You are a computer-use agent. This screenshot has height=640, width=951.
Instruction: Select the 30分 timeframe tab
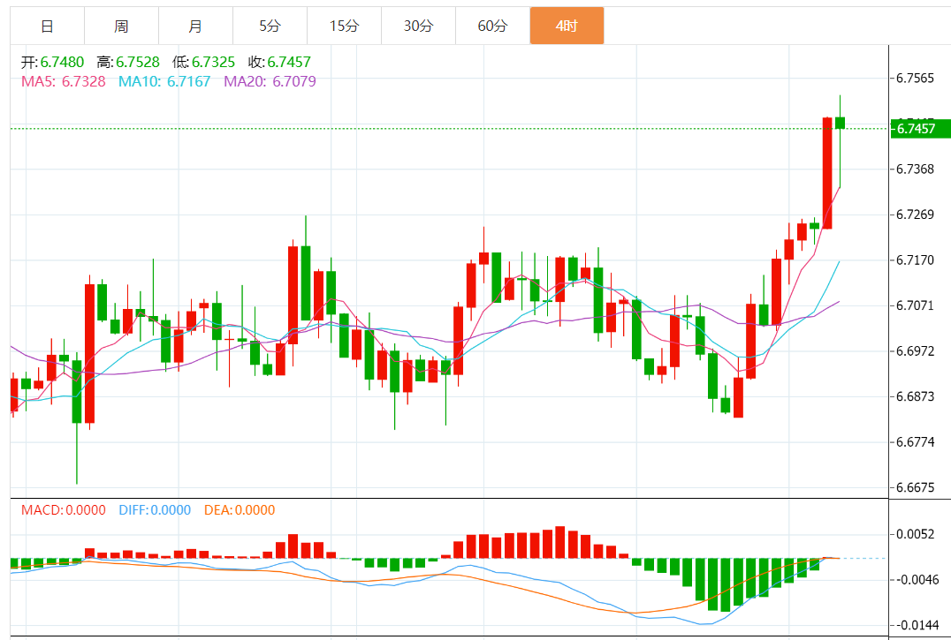pos(418,26)
